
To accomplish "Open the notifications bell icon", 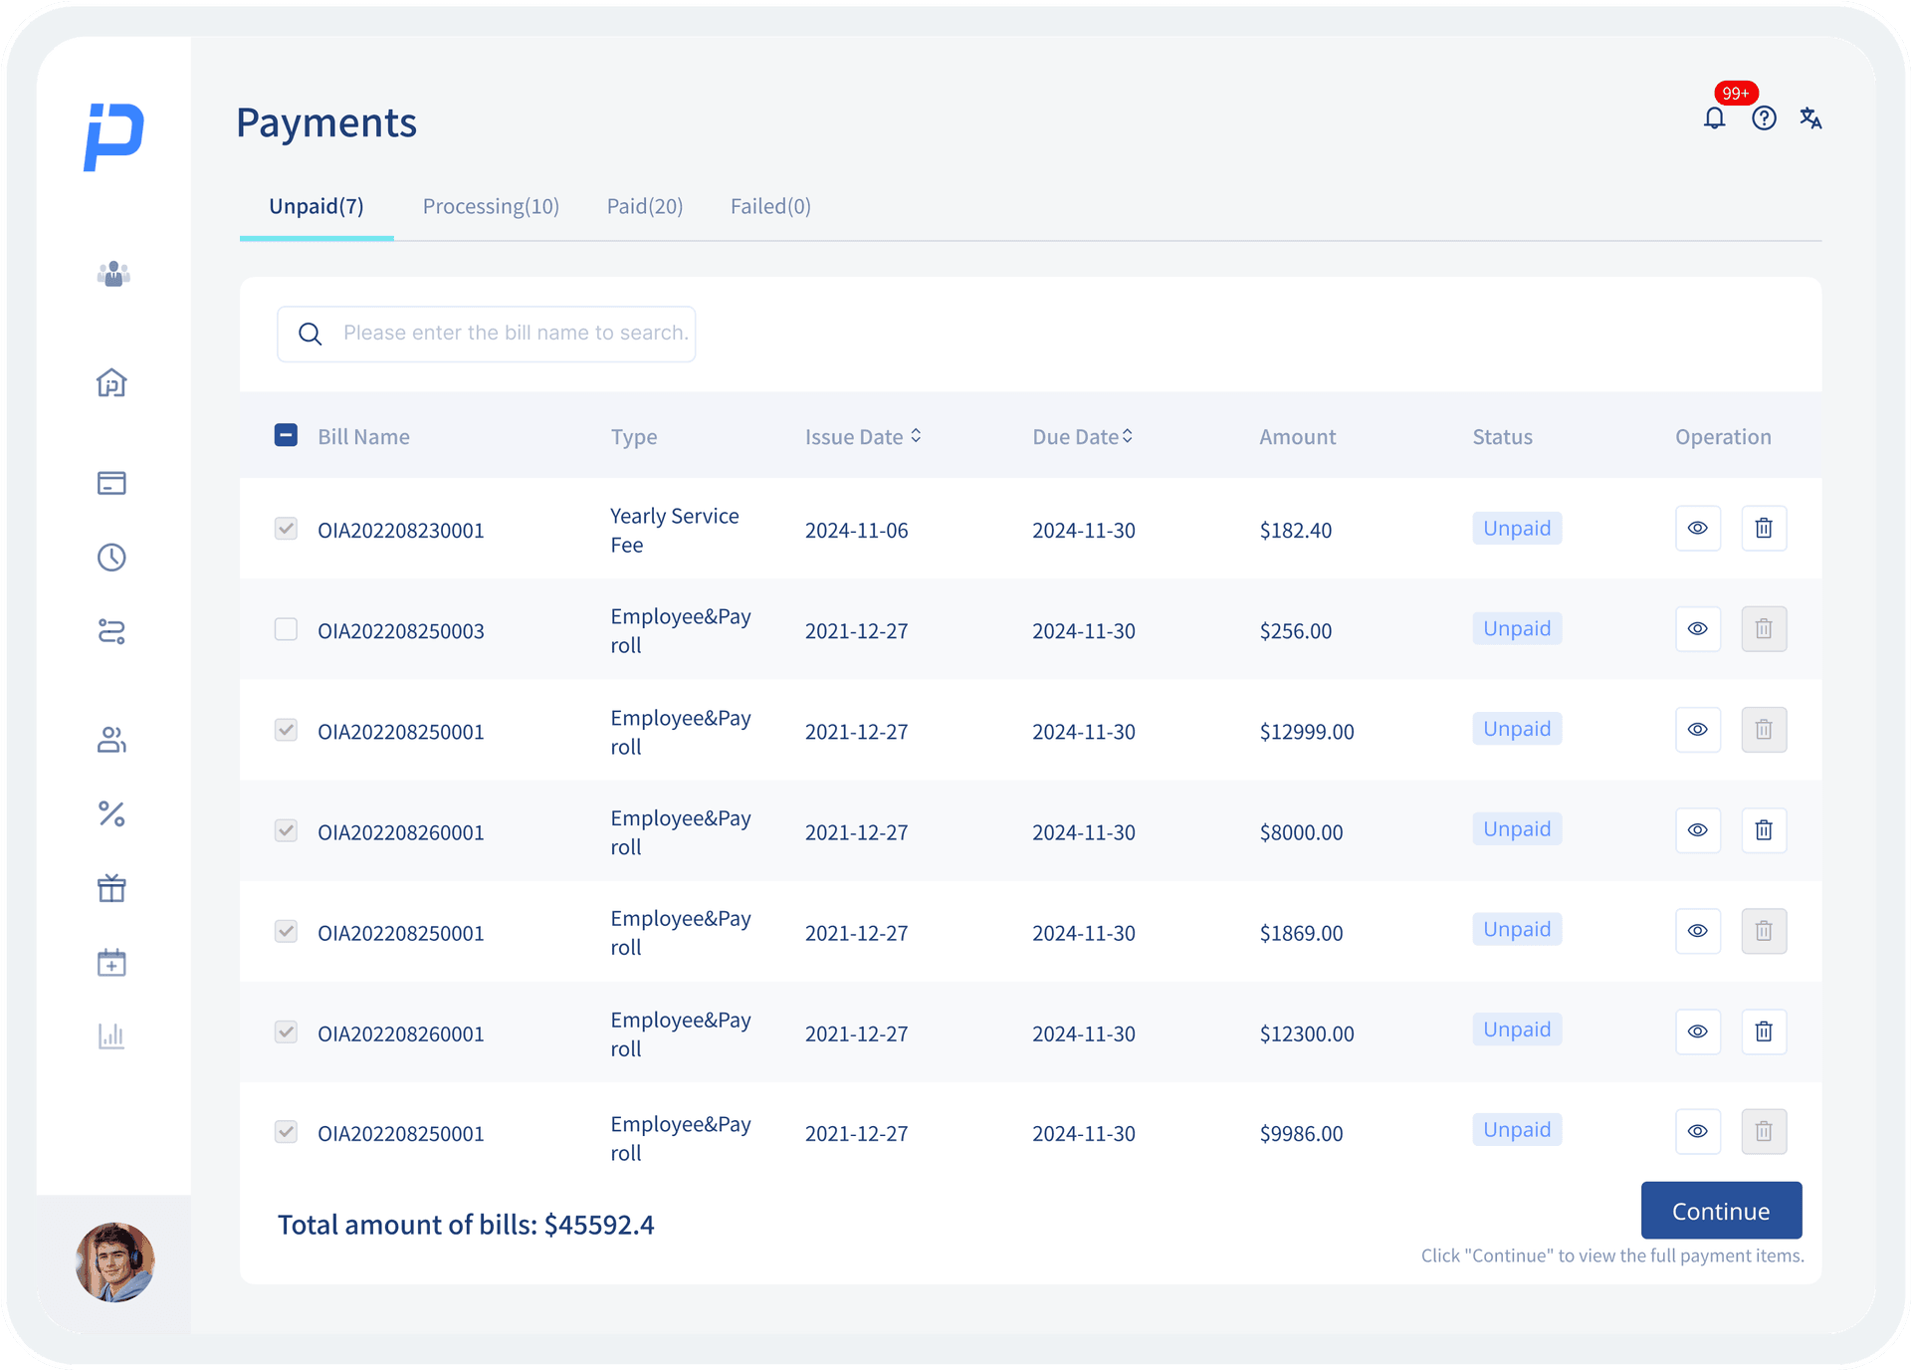I will [x=1714, y=118].
